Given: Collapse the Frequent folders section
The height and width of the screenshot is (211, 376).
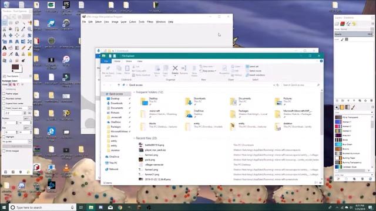Looking at the screenshot, I should point(135,93).
